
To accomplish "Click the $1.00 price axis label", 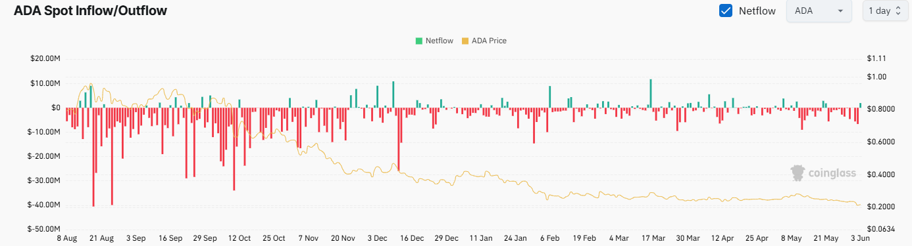I will (x=877, y=77).
